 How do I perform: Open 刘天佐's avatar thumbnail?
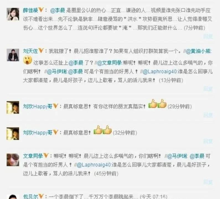click(13, 55)
